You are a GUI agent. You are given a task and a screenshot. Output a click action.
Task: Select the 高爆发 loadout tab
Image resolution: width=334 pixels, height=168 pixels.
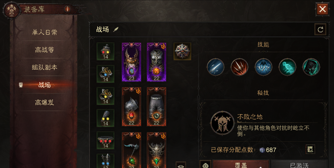[44, 102]
